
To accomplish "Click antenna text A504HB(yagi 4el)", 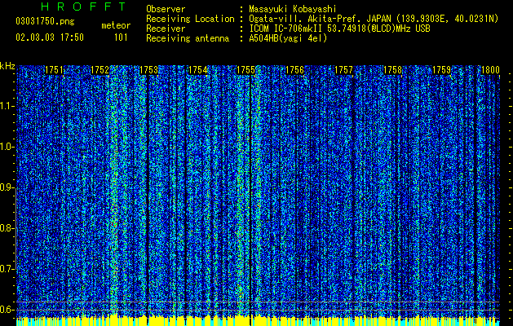I will pos(288,38).
